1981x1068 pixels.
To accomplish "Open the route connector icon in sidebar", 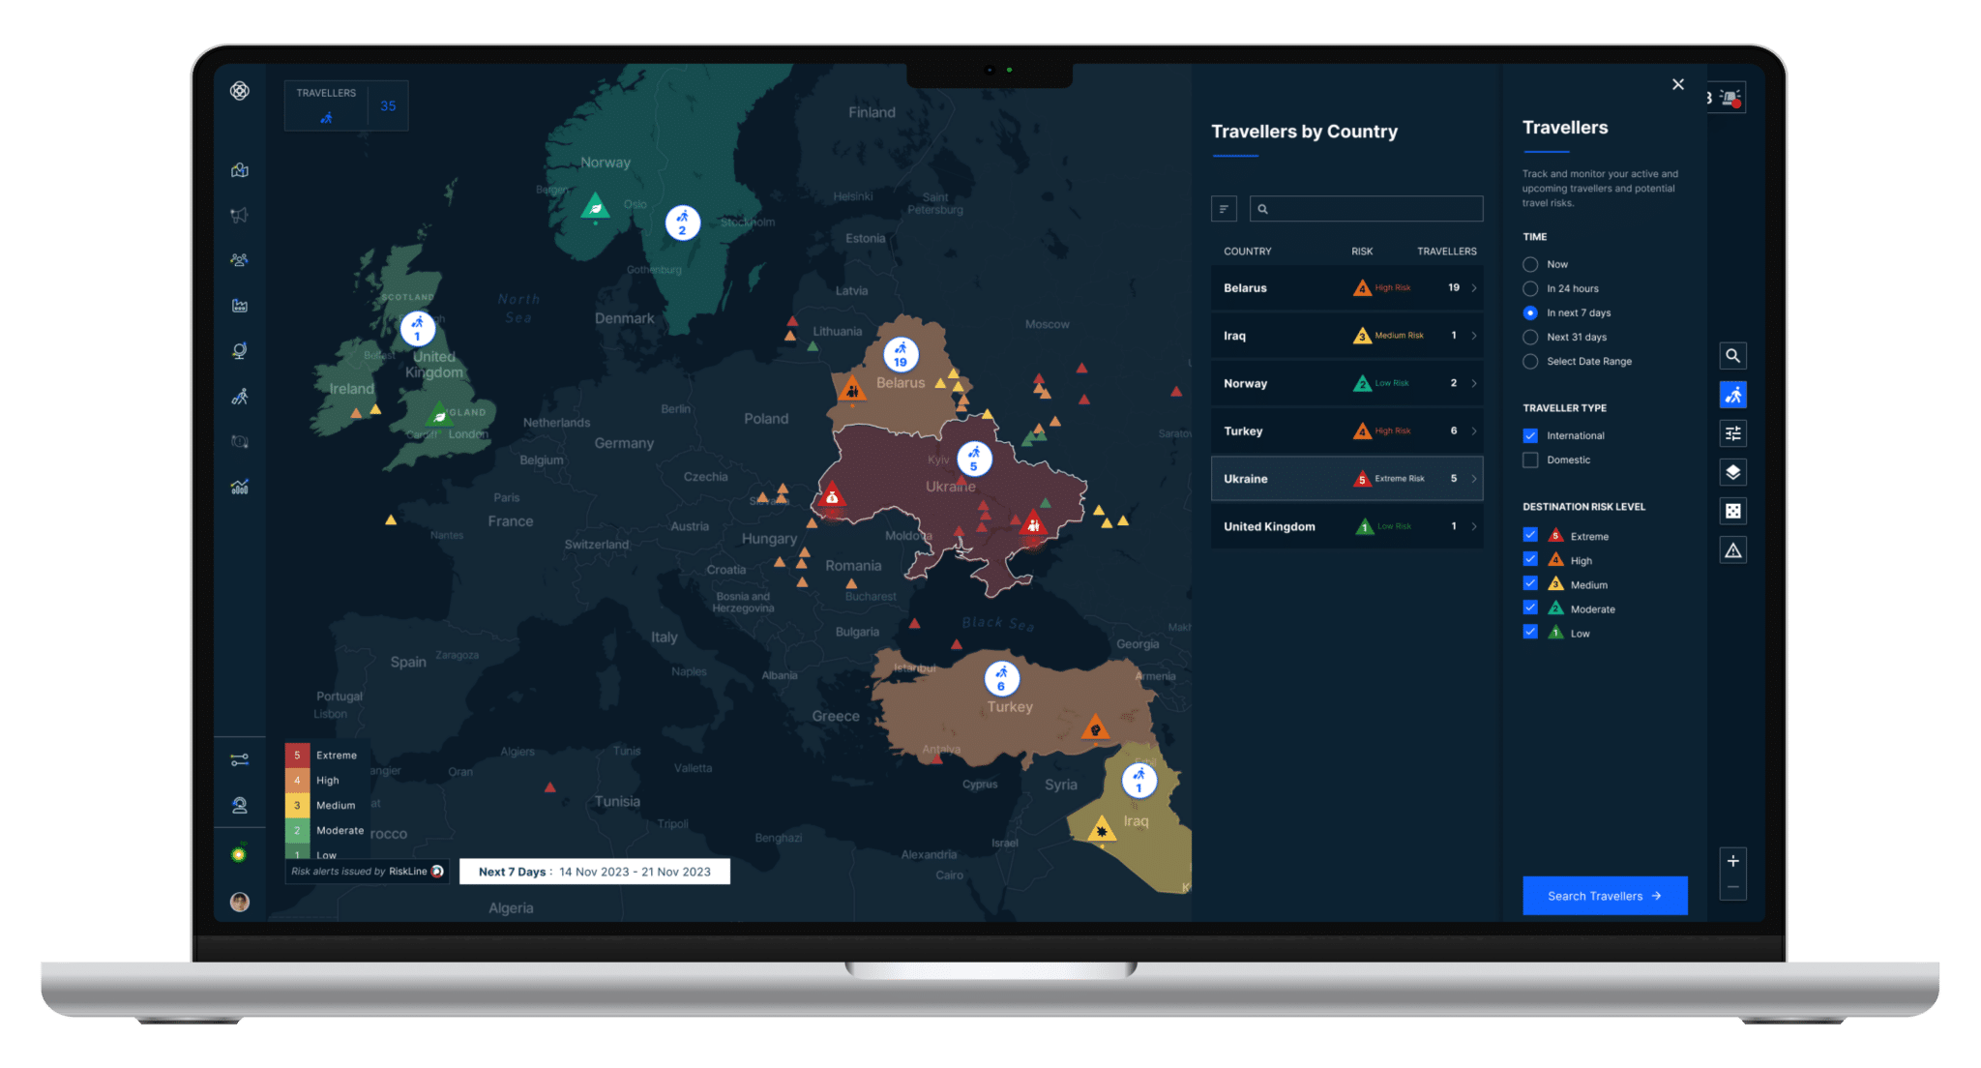I will (x=240, y=759).
